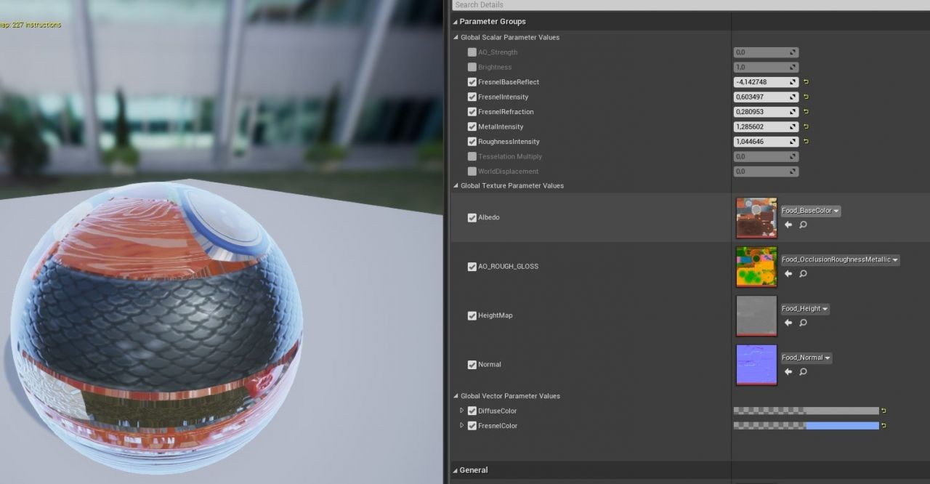Enable the AO_Strength parameter checkbox

(x=472, y=52)
